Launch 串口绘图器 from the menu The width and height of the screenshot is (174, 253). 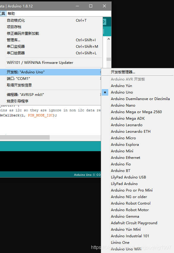51,53
